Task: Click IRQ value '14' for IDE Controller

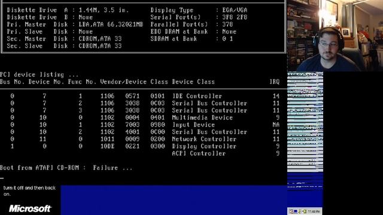Action: click(x=276, y=96)
